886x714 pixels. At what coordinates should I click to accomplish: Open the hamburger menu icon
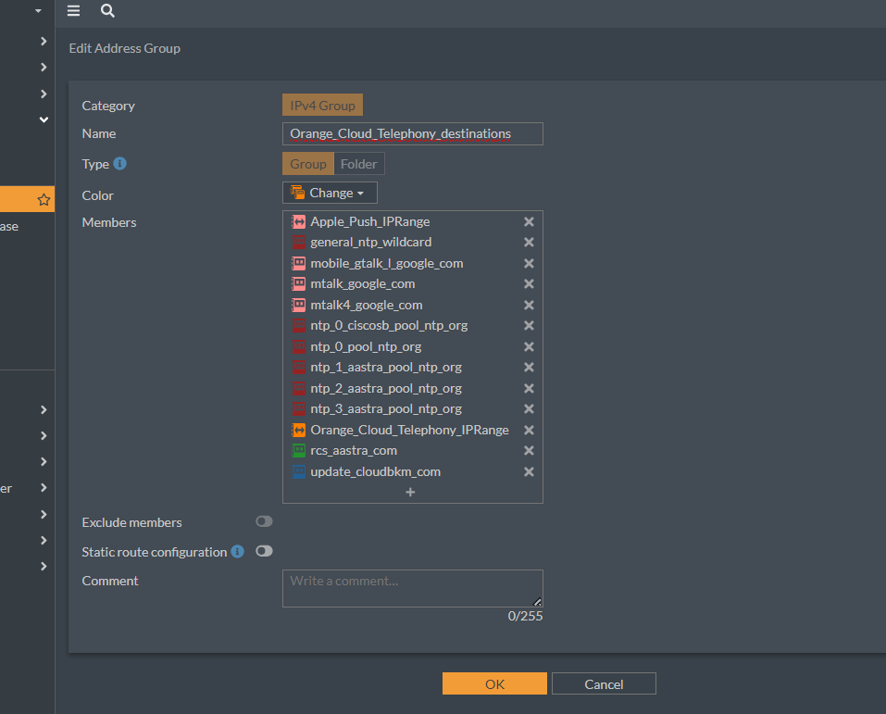click(73, 11)
